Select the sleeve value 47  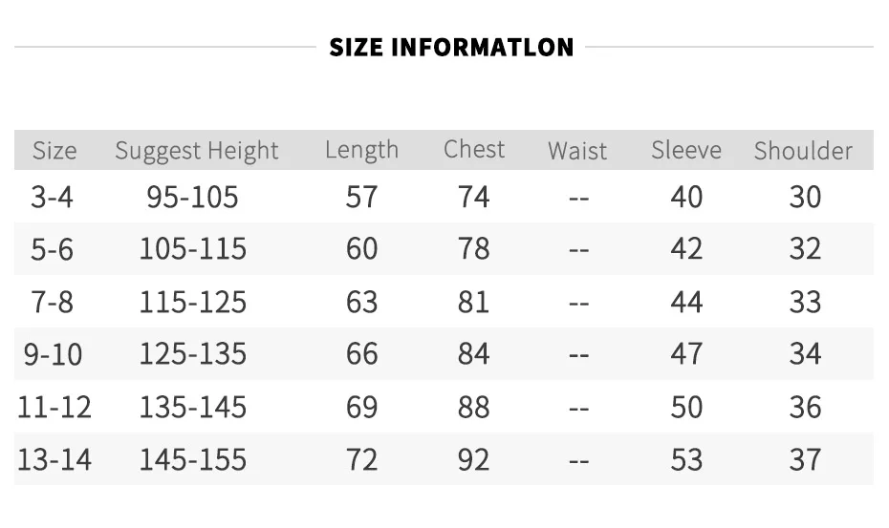click(x=686, y=354)
